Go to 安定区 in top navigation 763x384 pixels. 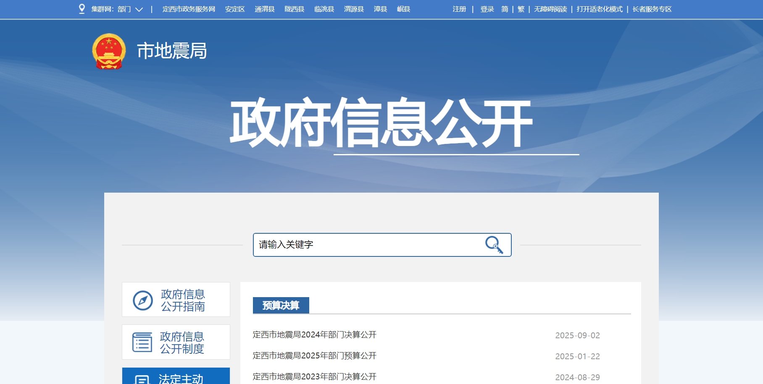point(235,9)
